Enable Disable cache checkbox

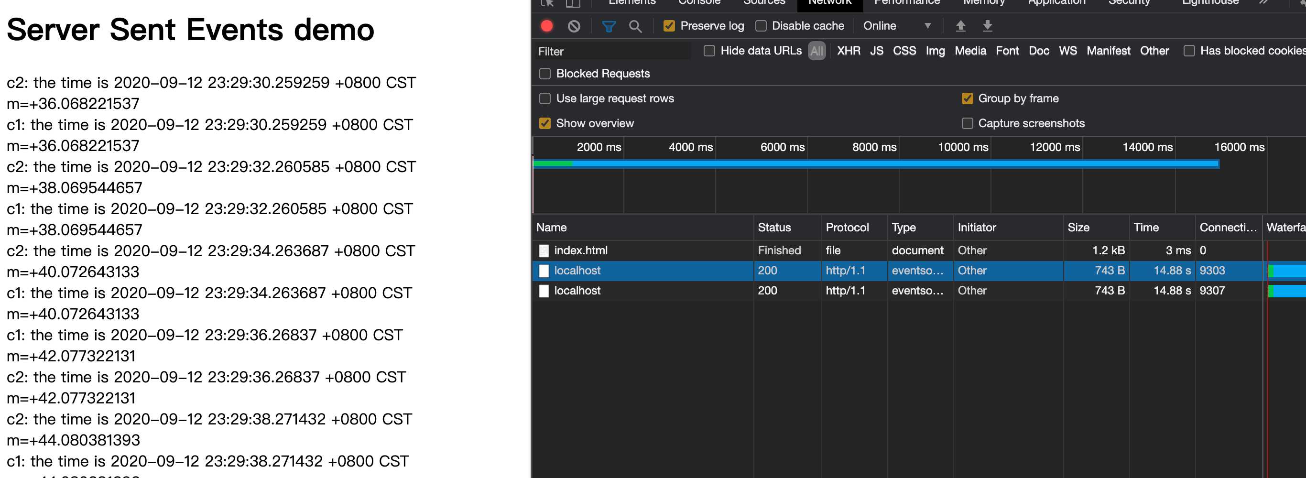[761, 26]
